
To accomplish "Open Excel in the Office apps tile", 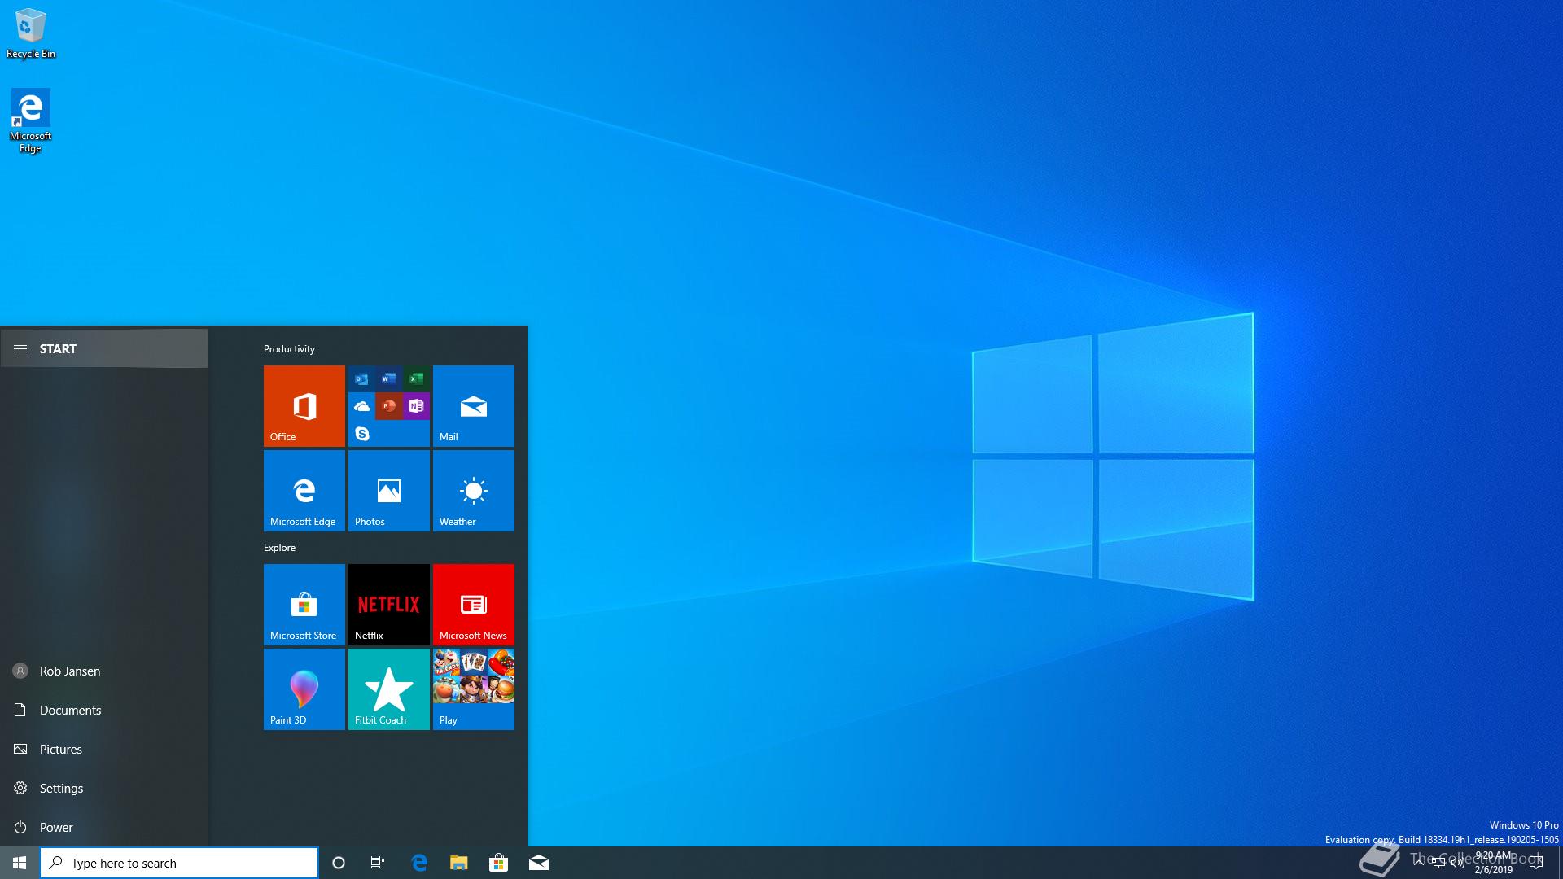I will 416,378.
